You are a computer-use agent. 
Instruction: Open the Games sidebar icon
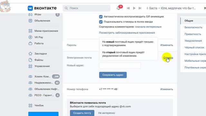(x=30, y=14)
